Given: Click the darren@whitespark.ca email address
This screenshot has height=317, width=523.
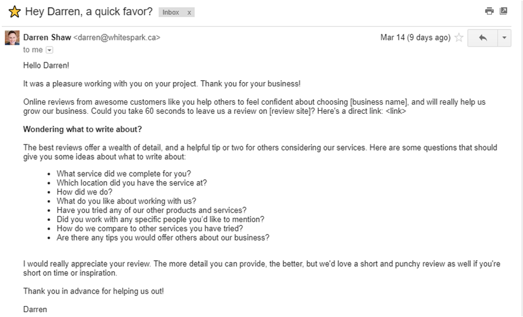Looking at the screenshot, I should click(x=116, y=37).
